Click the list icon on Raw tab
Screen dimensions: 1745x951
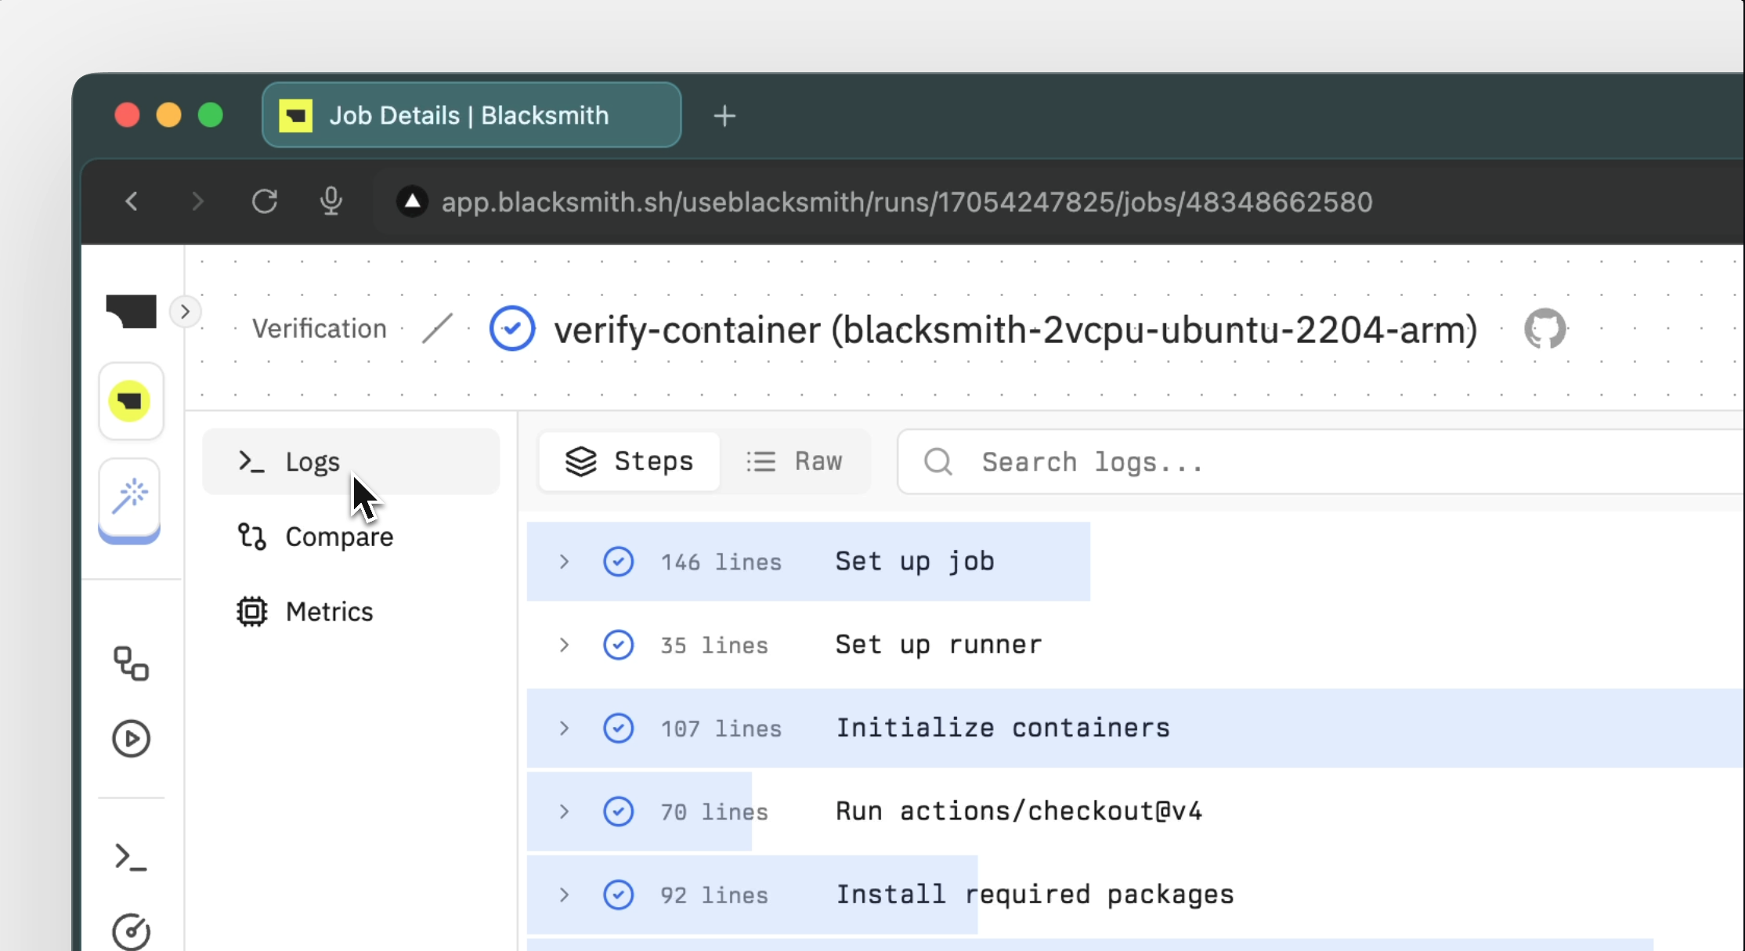tap(761, 461)
